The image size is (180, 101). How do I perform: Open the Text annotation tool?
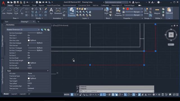[51, 11]
